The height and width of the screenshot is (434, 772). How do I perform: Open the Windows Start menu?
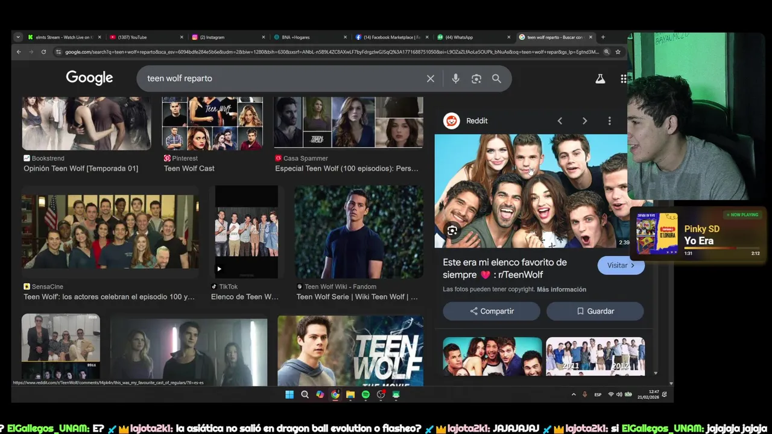[x=289, y=394]
